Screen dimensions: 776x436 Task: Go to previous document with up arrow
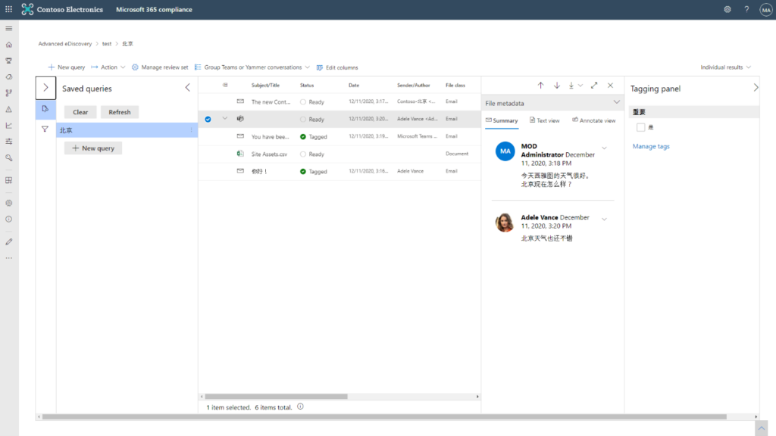click(540, 86)
